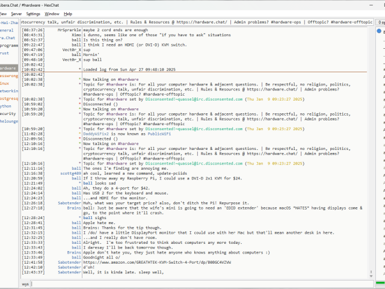Image resolution: width=385 pixels, height=289 pixels.
Task: Select the highlighted hardware channel in sidebar
Action: 8,68
